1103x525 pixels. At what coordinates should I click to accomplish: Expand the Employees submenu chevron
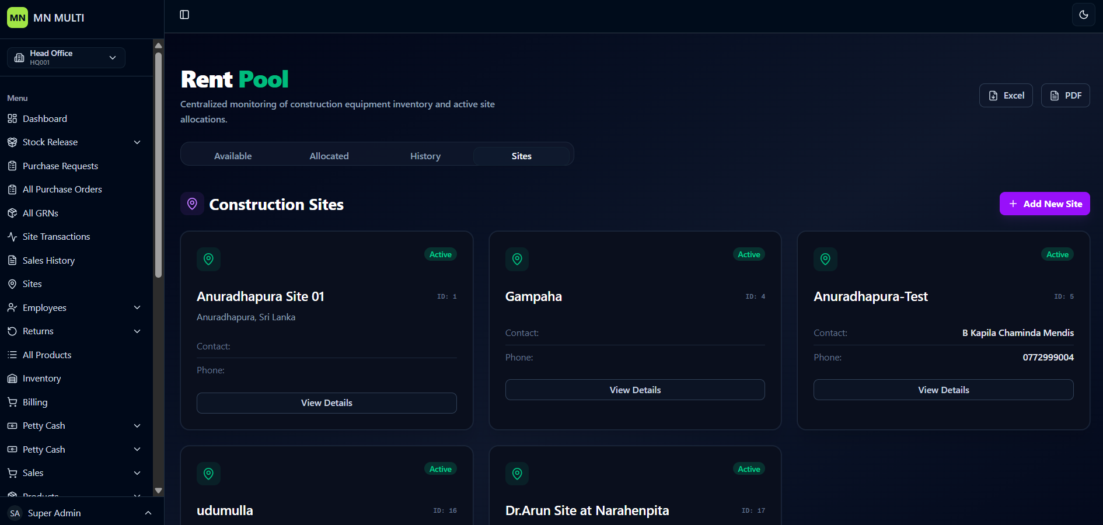pos(137,307)
